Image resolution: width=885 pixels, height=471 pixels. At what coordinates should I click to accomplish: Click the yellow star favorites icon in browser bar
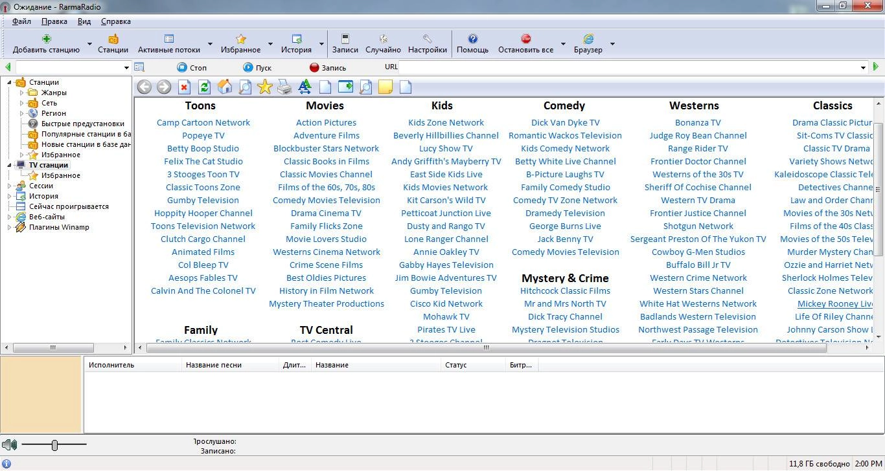[x=264, y=87]
